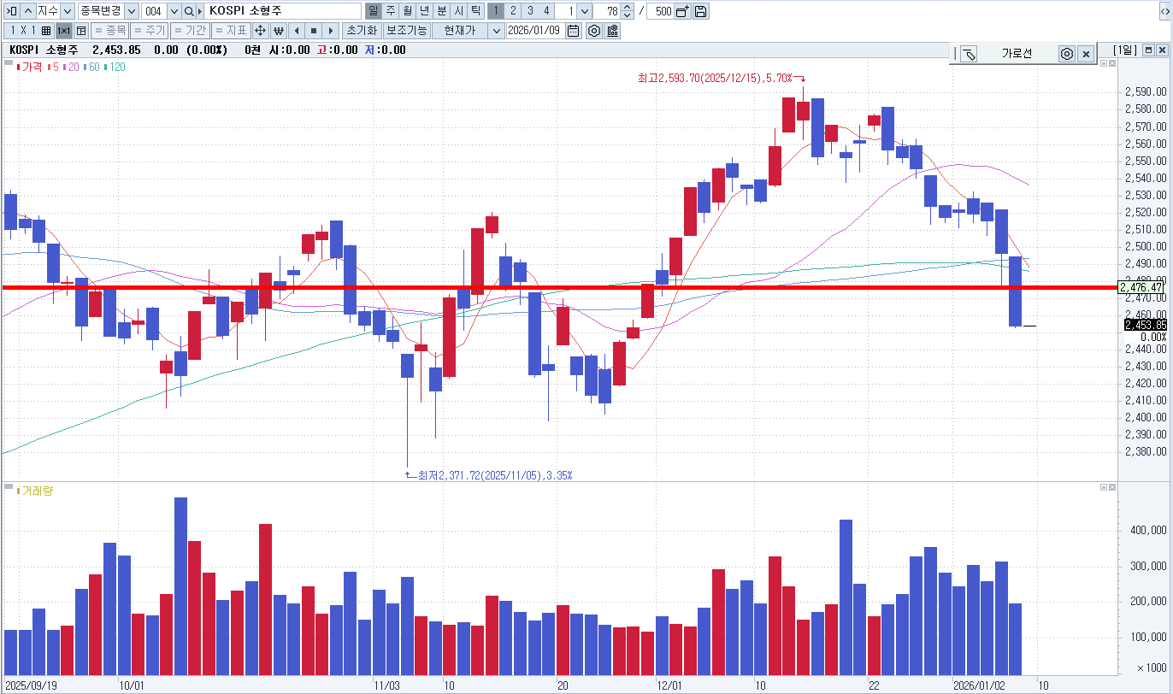The height and width of the screenshot is (694, 1173).
Task: Open settings gear in 가로선 panel
Action: click(x=1066, y=54)
